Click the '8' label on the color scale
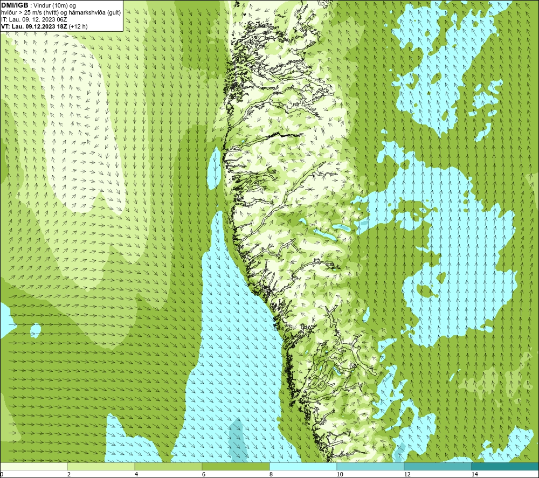Viewport: 539px width, 478px height. point(271,474)
